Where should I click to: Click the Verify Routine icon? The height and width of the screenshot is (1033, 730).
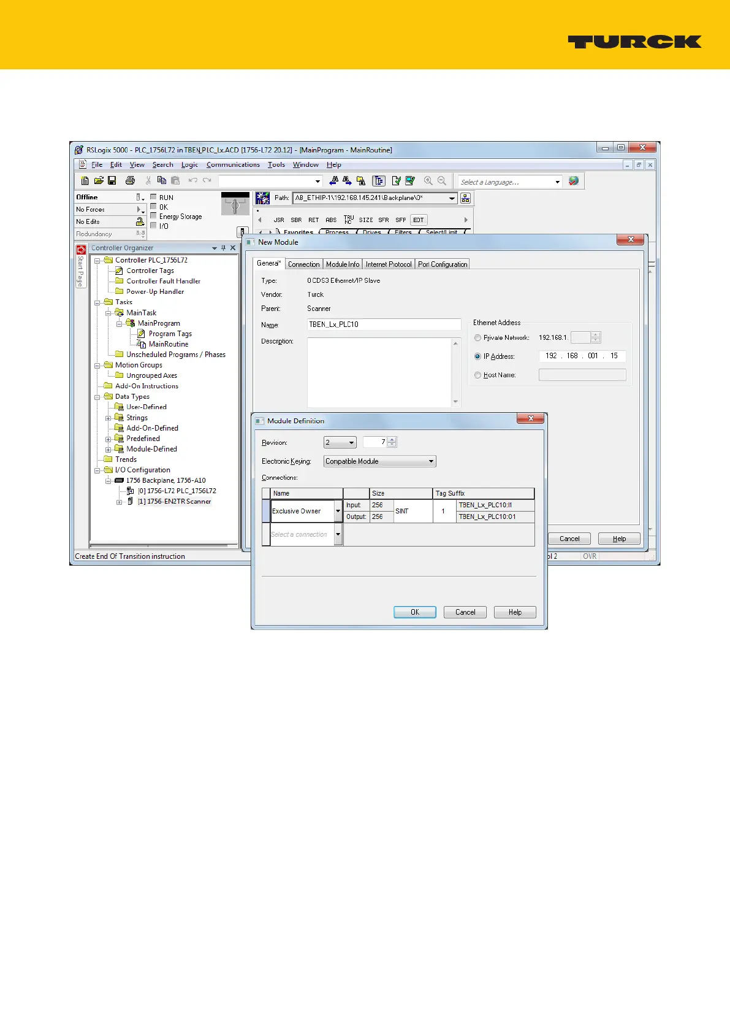(x=396, y=180)
